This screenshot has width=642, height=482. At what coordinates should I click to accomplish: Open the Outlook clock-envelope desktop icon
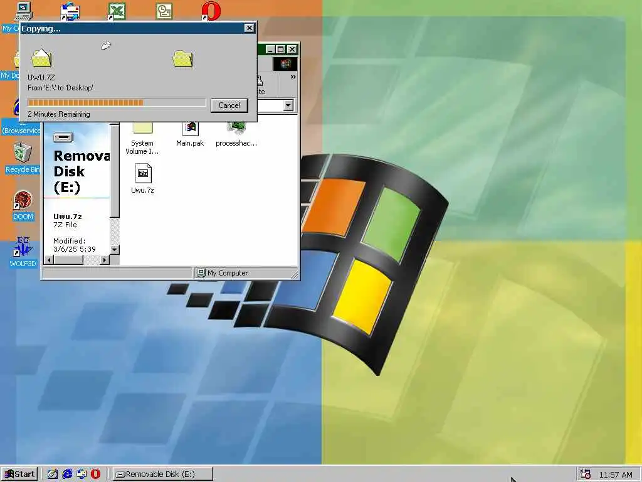(x=164, y=11)
